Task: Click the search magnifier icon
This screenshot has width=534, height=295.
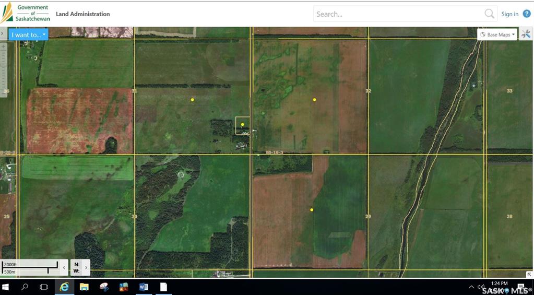Action: [x=490, y=14]
